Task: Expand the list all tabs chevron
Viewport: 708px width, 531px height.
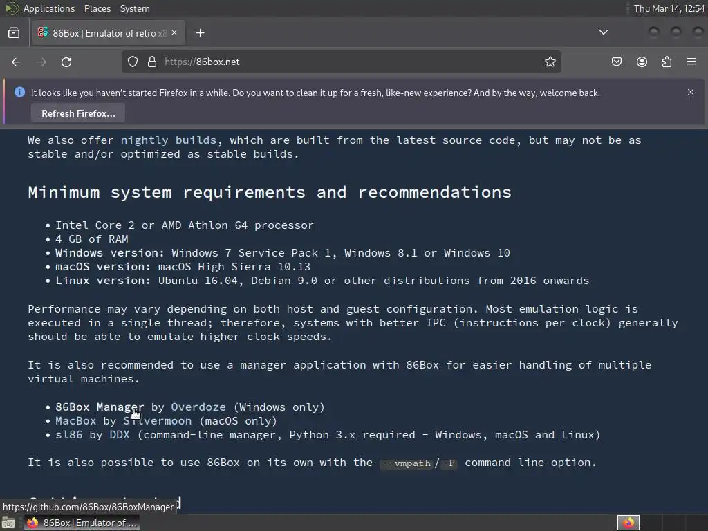Action: click(603, 32)
